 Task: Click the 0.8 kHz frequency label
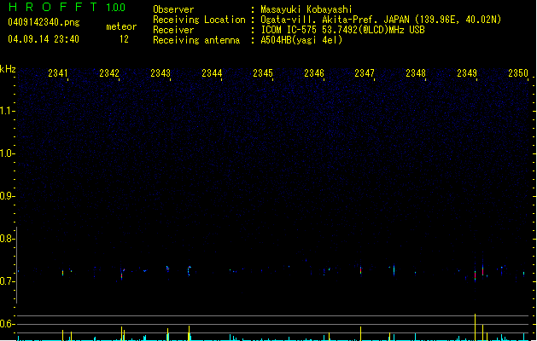[7, 239]
